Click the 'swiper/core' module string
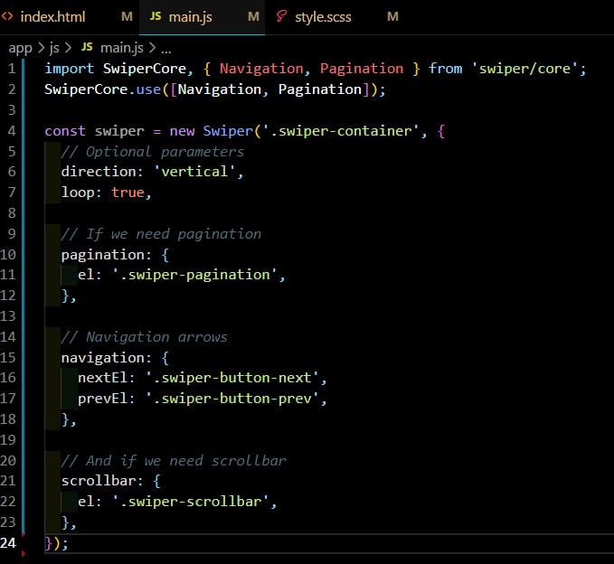614x564 pixels. (x=524, y=69)
